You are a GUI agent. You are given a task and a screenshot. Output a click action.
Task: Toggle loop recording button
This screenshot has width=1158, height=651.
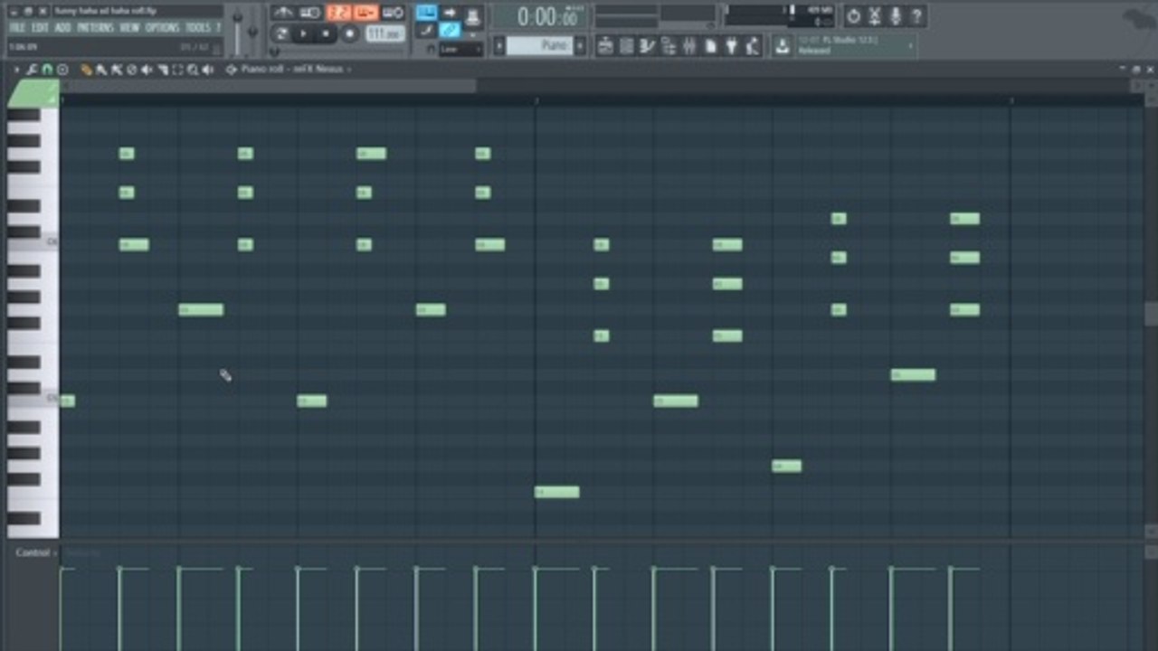(x=393, y=13)
